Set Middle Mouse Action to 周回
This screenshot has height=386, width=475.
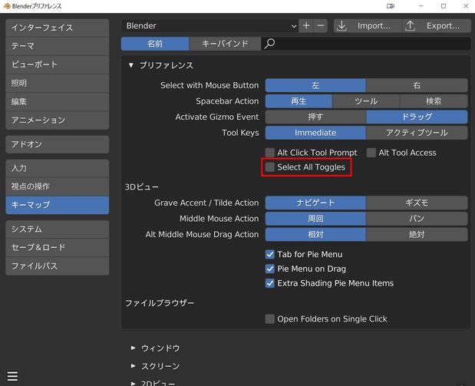coord(315,219)
